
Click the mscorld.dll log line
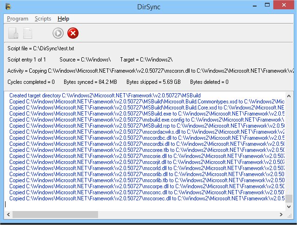pos(147,168)
